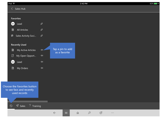The image size is (162, 119).
Task: Unpin All Articles from Favorites
Action: tap(42, 30)
